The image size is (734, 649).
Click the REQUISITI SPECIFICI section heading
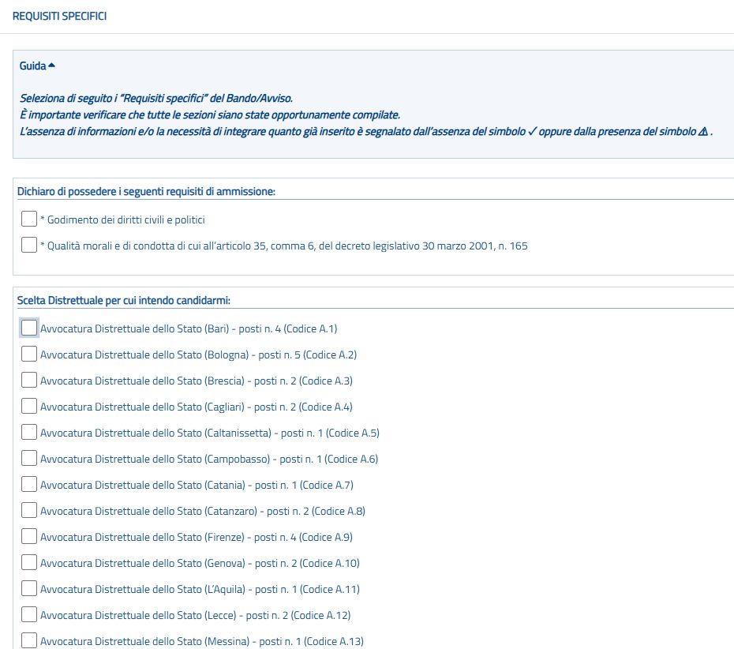point(59,17)
